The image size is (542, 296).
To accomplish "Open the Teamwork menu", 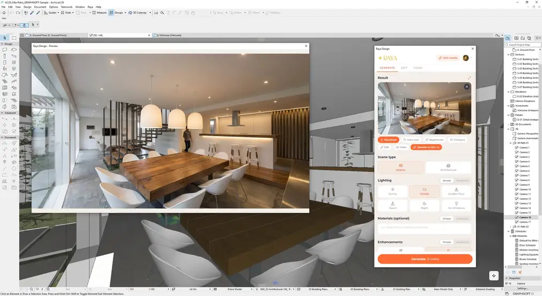I will coord(67,7).
